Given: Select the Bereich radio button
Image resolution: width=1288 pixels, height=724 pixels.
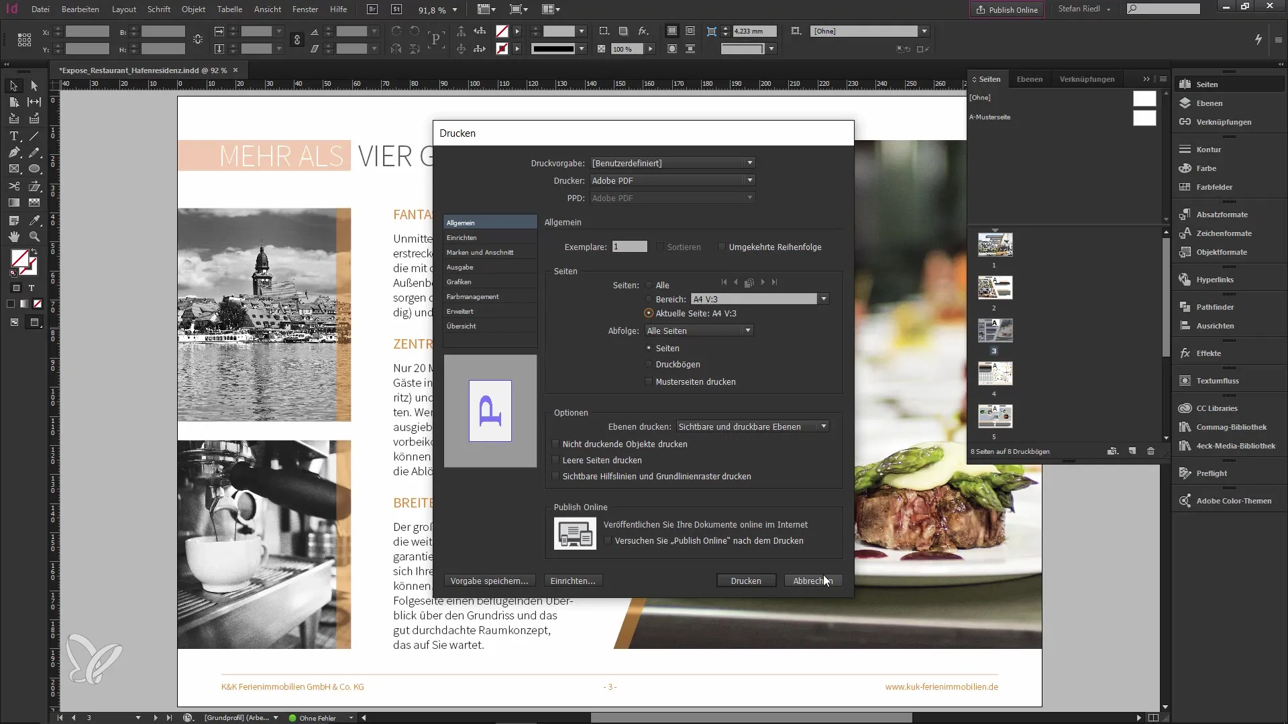Looking at the screenshot, I should [x=649, y=299].
